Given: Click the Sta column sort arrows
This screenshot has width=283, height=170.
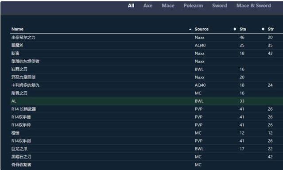Looking at the screenshot, I should [263, 29].
